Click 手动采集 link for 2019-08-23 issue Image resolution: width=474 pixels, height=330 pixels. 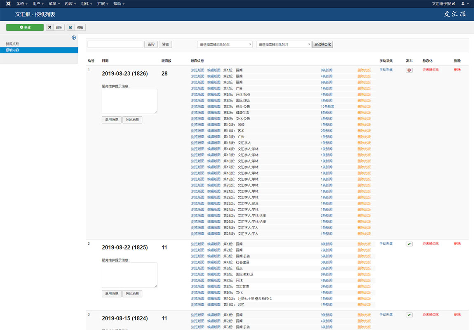386,70
